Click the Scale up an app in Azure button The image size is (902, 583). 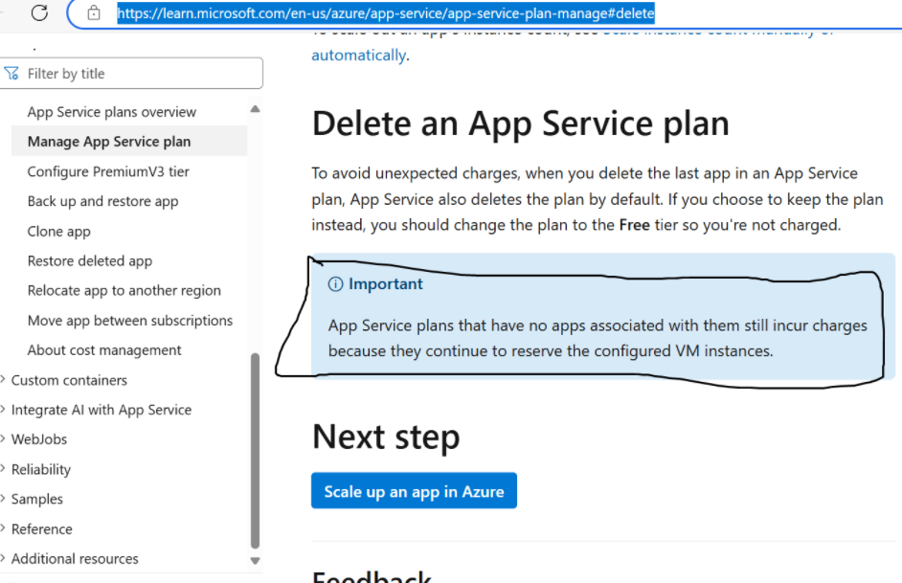415,491
